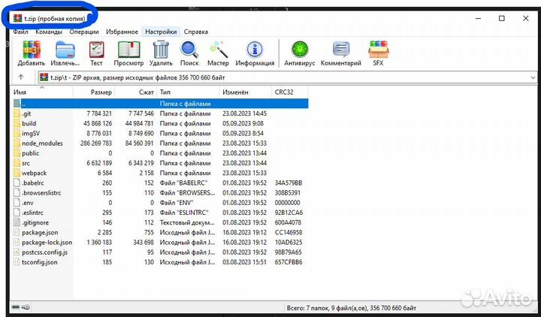
Task: Sort by the Тип column header
Action: coord(188,92)
